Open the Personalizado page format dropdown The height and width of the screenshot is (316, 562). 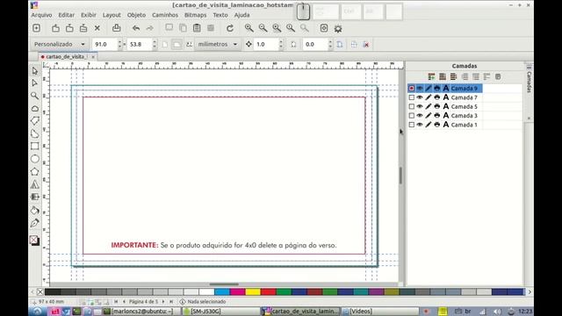[x=60, y=44]
